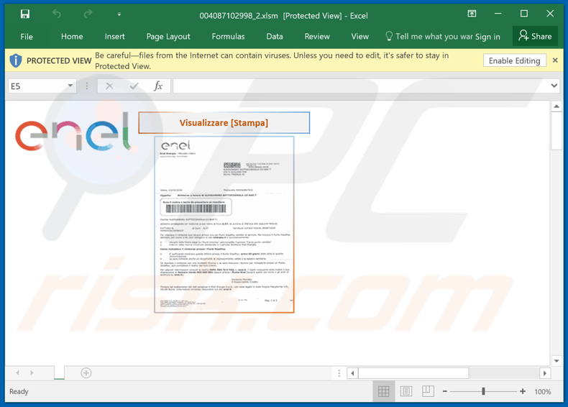Redo with the title bar arrow
The width and height of the screenshot is (568, 407).
coord(88,14)
